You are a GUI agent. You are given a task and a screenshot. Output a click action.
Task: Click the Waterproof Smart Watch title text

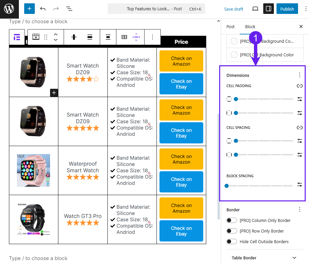[x=83, y=167]
